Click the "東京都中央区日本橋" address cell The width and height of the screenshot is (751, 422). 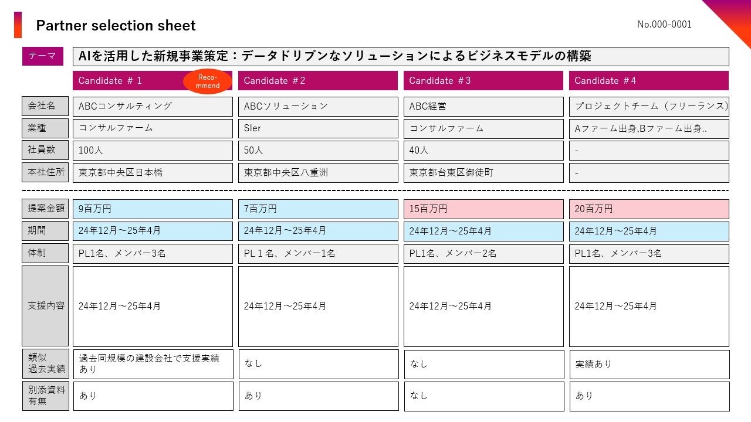click(x=153, y=173)
